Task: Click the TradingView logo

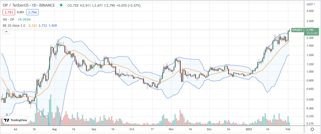Action: pyautogui.click(x=15, y=120)
